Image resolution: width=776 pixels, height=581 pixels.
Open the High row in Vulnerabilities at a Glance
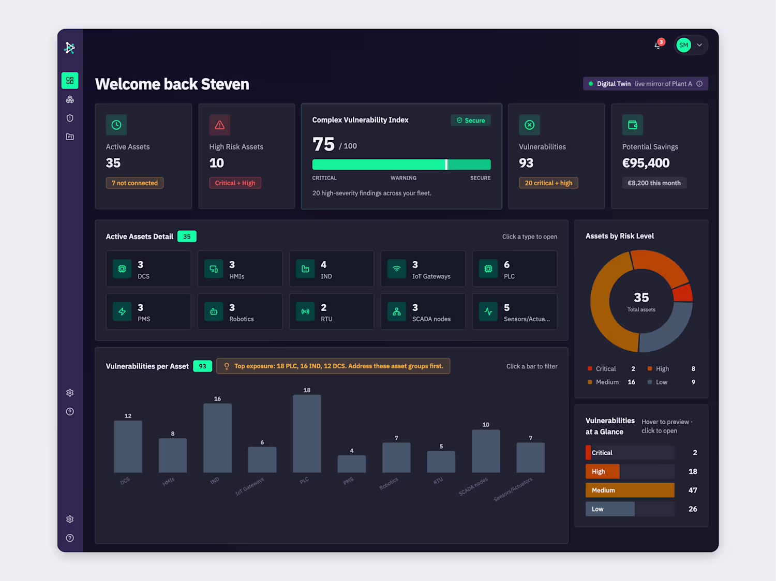641,471
